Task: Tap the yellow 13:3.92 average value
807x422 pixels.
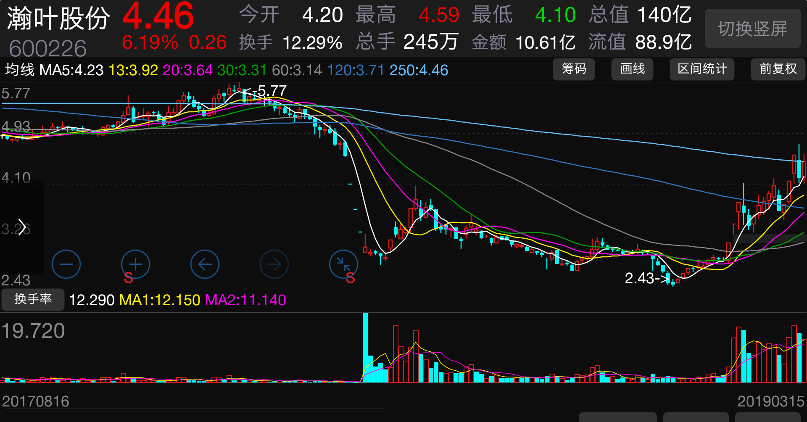Action: [133, 70]
